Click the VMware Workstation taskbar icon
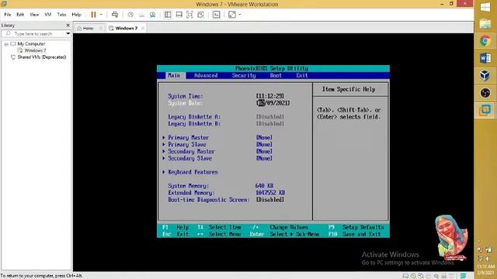Viewport: 497px width, 279px height. [x=485, y=110]
